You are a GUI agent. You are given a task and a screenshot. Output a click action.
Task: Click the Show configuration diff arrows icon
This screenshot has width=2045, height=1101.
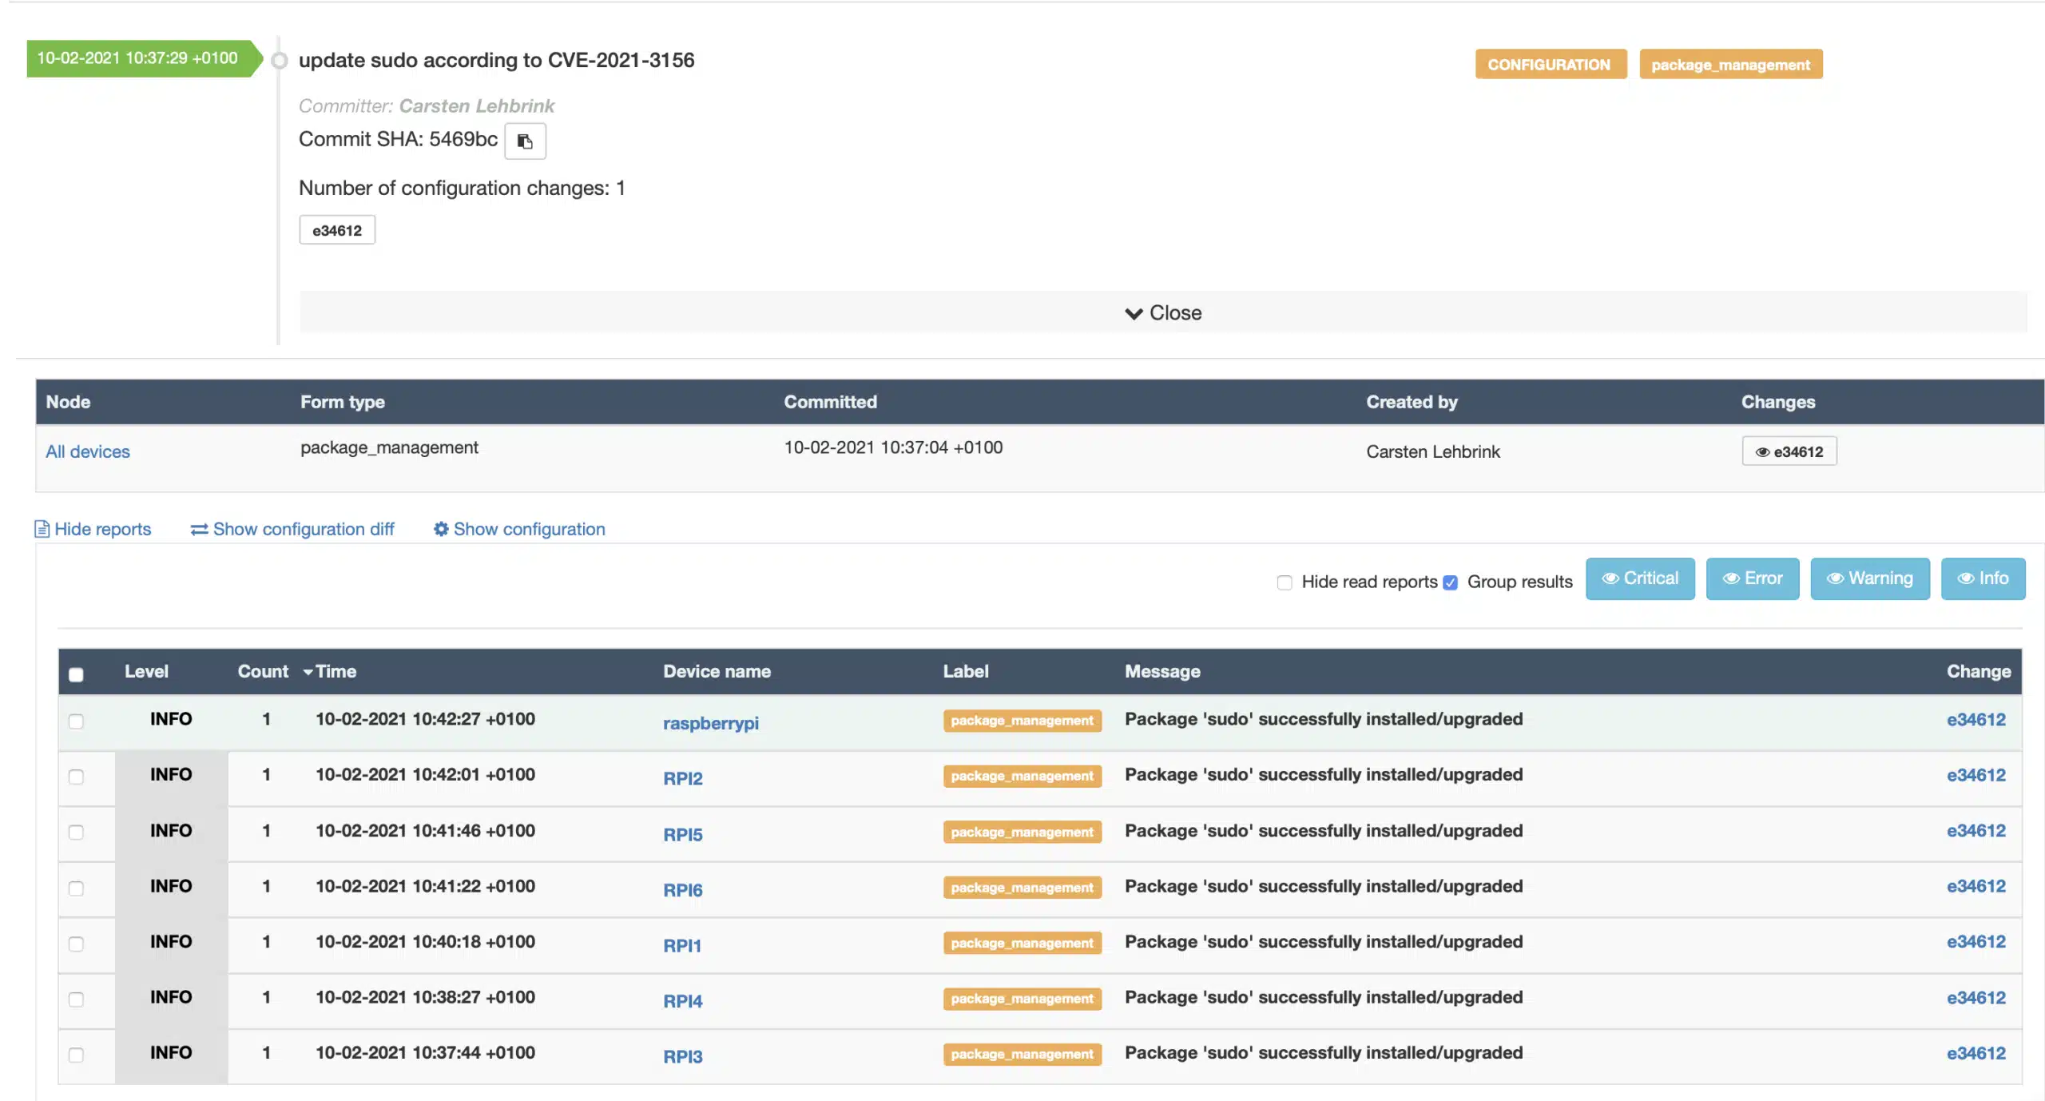(199, 529)
